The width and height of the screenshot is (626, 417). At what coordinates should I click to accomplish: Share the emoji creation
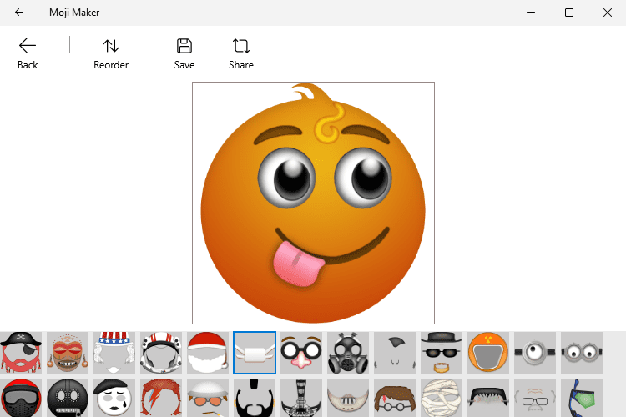coord(241,53)
